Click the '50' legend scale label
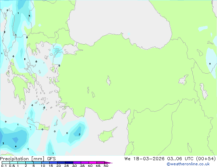Viewport: 217px width, 167px height. tap(106, 166)
